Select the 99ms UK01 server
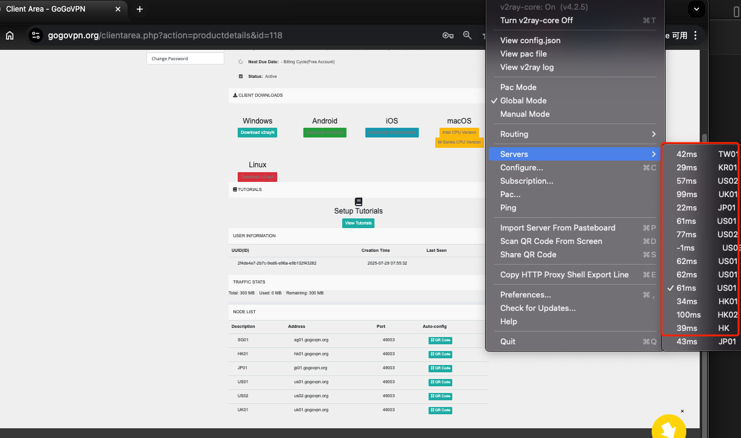Image resolution: width=741 pixels, height=438 pixels. 701,194
